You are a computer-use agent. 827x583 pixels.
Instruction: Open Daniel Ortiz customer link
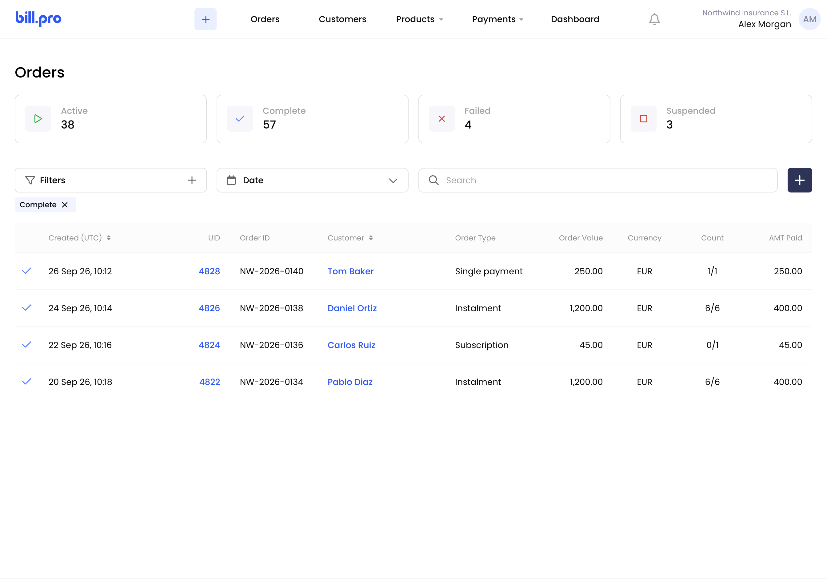(352, 308)
